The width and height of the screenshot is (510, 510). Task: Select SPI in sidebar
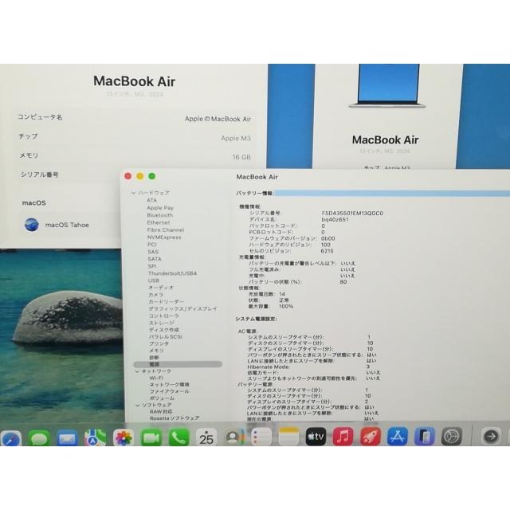click(x=152, y=266)
